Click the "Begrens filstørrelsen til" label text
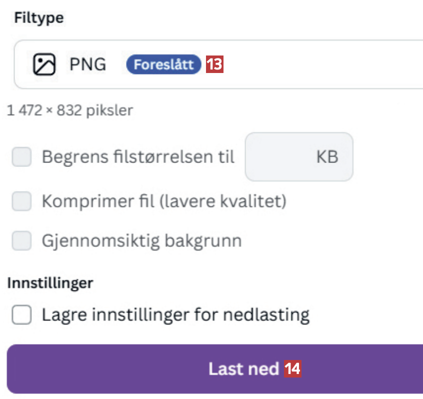This screenshot has height=399, width=423. coord(138,157)
